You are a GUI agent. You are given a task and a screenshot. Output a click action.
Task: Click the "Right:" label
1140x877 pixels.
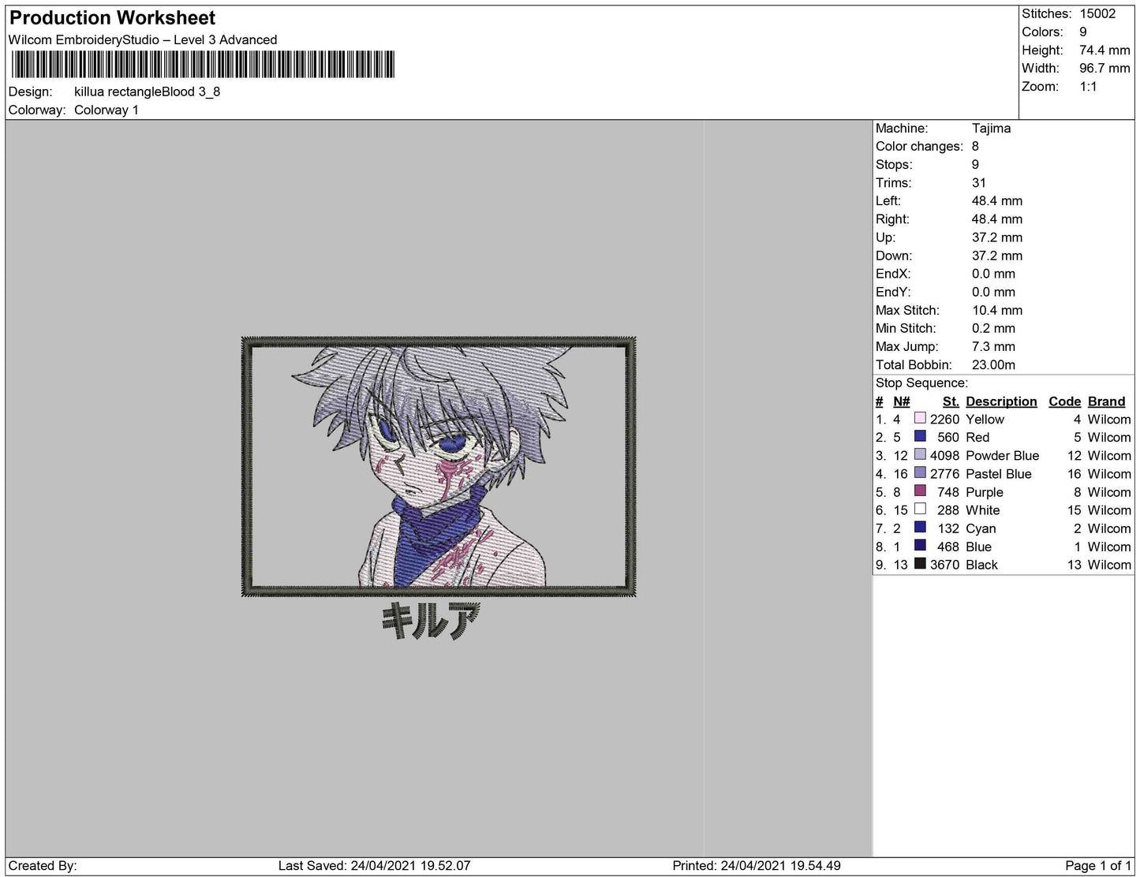[x=892, y=218]
